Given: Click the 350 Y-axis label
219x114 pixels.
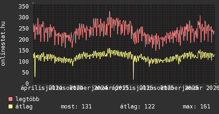Looking at the screenshot, I should 23,6.
